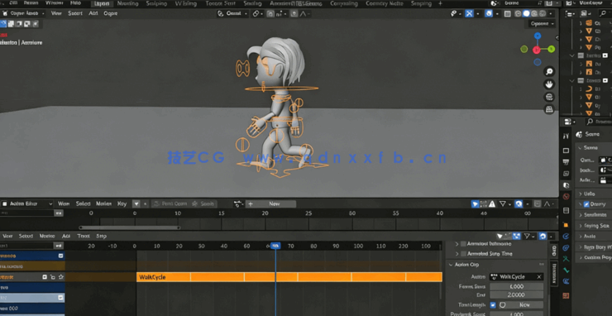The height and width of the screenshot is (316, 612).
Task: Toggle the Sync Length checkbox
Action: click(x=493, y=304)
